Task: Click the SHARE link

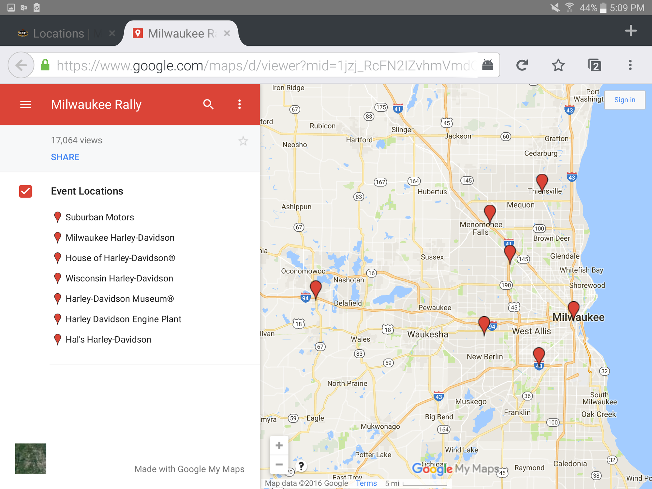Action: [x=65, y=157]
